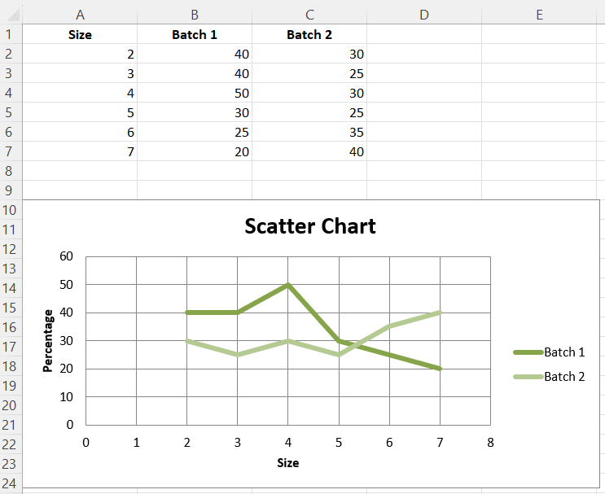The width and height of the screenshot is (605, 494).
Task: Click the Batch 2 header cell
Action: [309, 35]
